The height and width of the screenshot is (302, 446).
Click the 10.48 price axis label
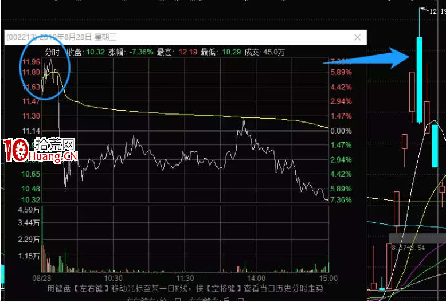click(31, 189)
